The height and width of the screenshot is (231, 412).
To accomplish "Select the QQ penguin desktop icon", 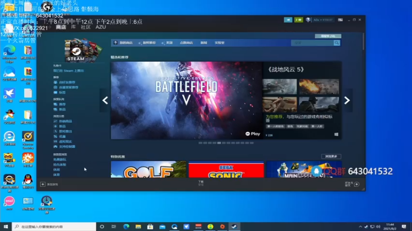I will point(28,182).
